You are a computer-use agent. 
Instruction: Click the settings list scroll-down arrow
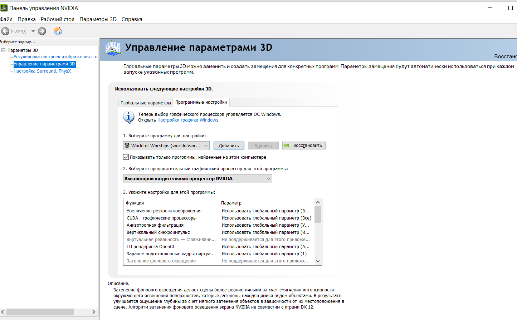coord(318,261)
